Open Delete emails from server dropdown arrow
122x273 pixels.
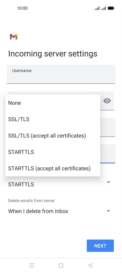(108, 211)
